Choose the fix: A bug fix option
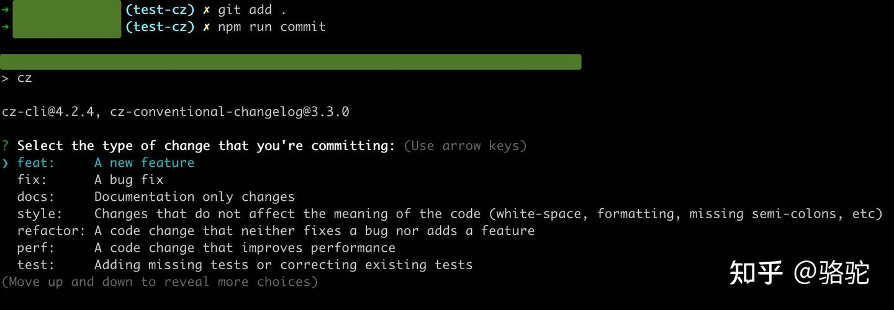 tap(90, 180)
